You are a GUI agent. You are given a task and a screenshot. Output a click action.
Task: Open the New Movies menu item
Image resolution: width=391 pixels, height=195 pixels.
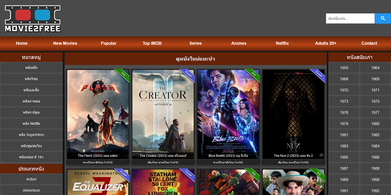[x=65, y=43]
